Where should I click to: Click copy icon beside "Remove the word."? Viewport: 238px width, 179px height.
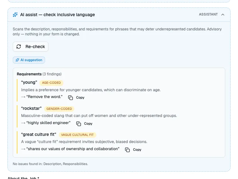tap(71, 98)
